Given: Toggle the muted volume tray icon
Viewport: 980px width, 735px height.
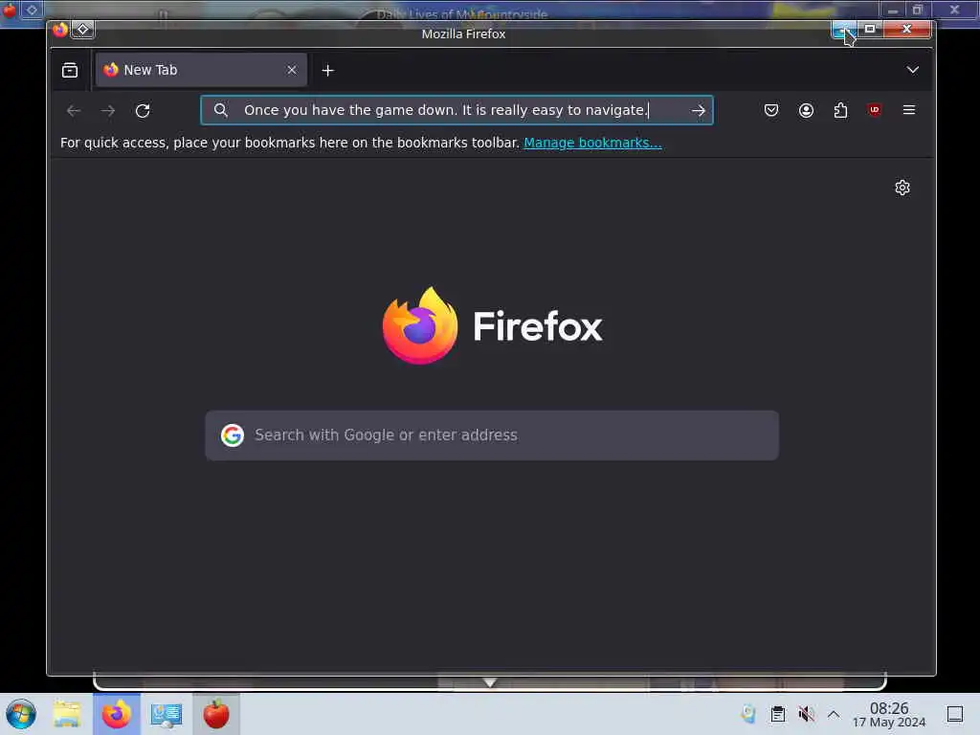Looking at the screenshot, I should coord(806,714).
